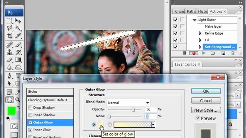Viewport: 246px width, 138px height.
Task: Click the red record action button
Action: [194, 53]
